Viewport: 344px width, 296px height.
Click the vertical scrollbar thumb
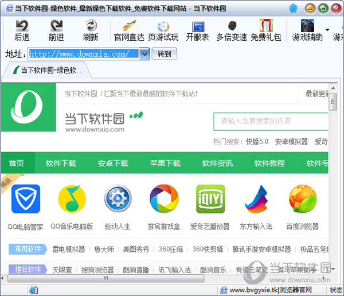(x=333, y=102)
